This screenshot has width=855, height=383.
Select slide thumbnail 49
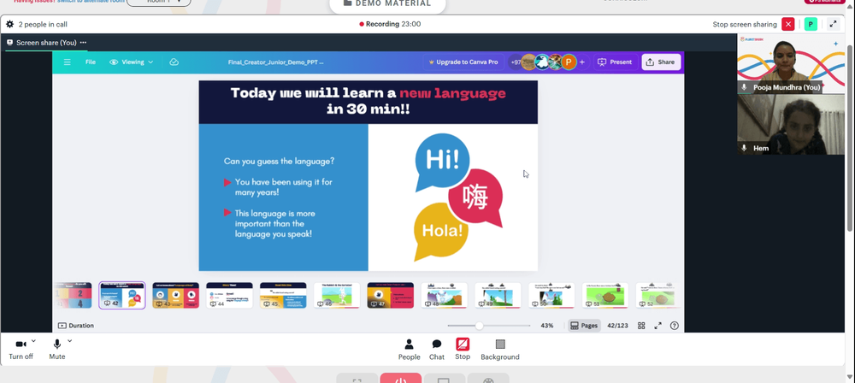point(498,295)
